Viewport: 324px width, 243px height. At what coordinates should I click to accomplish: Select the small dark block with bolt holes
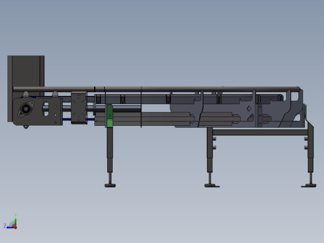[x=79, y=108]
